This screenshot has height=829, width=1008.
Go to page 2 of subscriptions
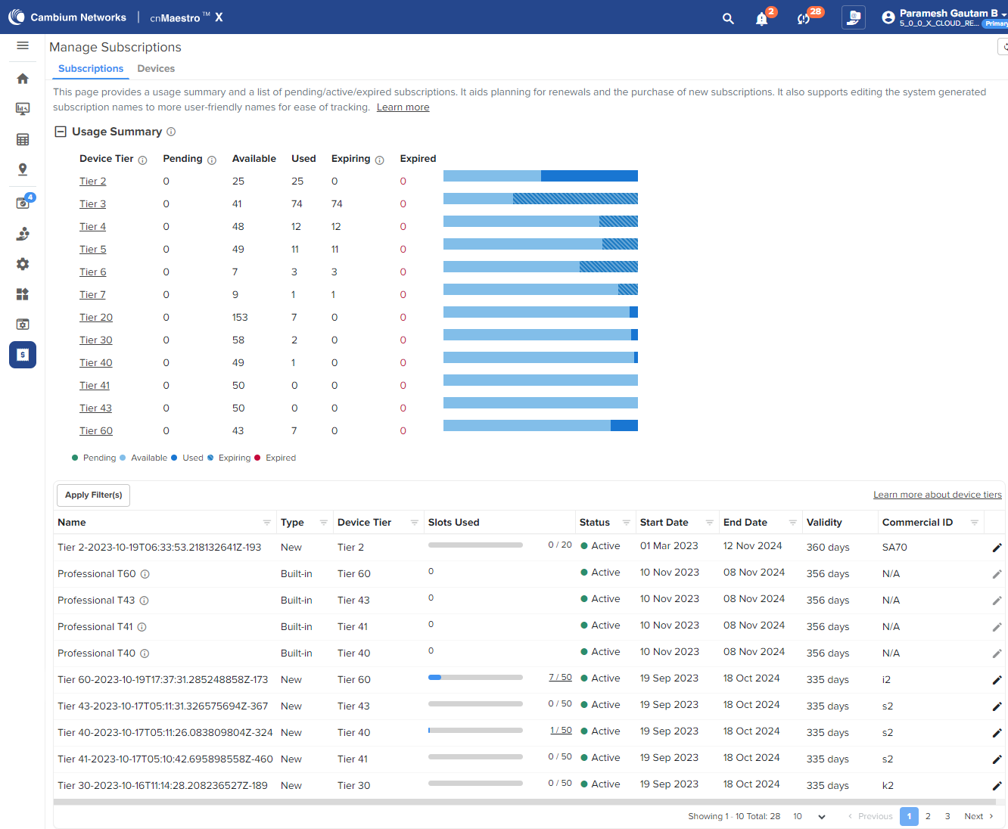928,817
